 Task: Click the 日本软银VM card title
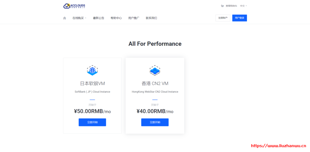click(x=92, y=84)
